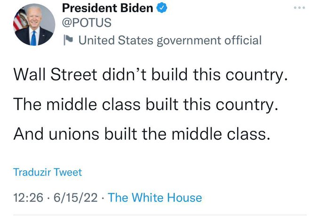Screen dimensions: 320x216
Task: Click the horizontal divider below the timestamp
Action: (160, 215)
